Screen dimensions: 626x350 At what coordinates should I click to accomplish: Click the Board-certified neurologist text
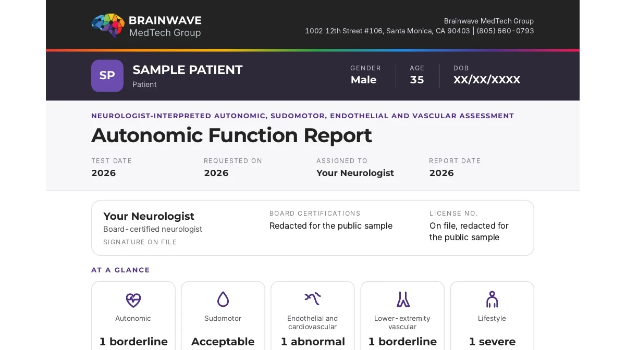pyautogui.click(x=153, y=229)
